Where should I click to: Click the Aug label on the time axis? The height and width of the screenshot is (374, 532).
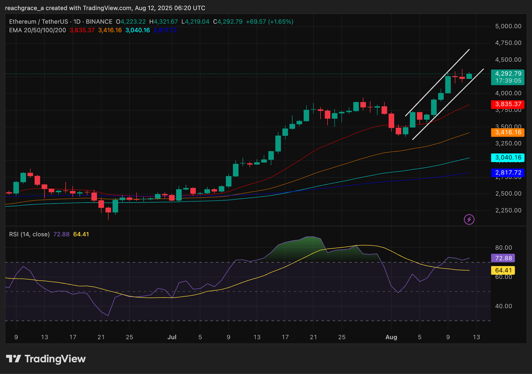pos(391,337)
